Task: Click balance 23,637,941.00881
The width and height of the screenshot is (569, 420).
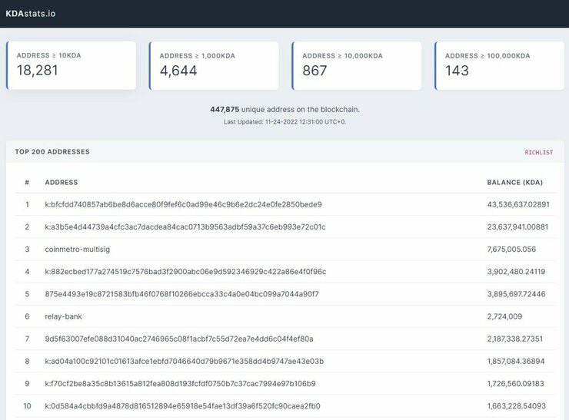Action: tap(517, 227)
